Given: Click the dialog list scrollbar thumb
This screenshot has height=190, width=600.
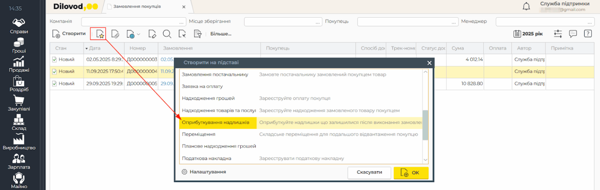Looking at the screenshot, I should click(425, 125).
